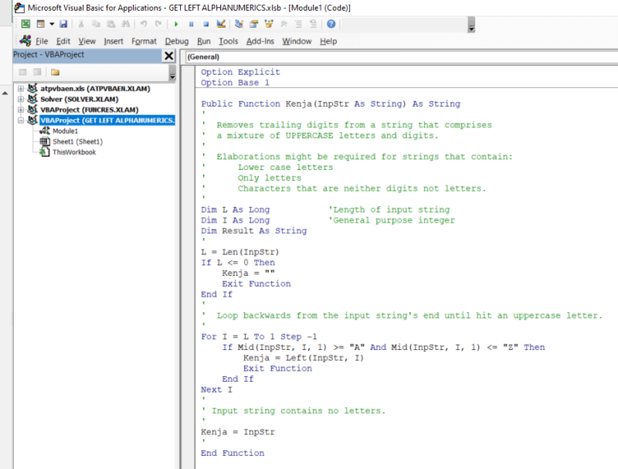Select Solver (SOLVER.XLAM) project
This screenshot has height=469, width=618.
(x=80, y=100)
